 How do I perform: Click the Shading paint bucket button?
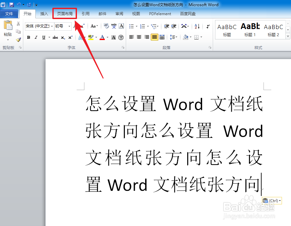click(185, 37)
